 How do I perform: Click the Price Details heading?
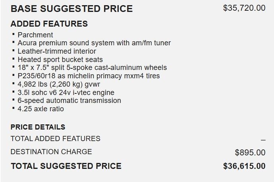click(x=38, y=127)
